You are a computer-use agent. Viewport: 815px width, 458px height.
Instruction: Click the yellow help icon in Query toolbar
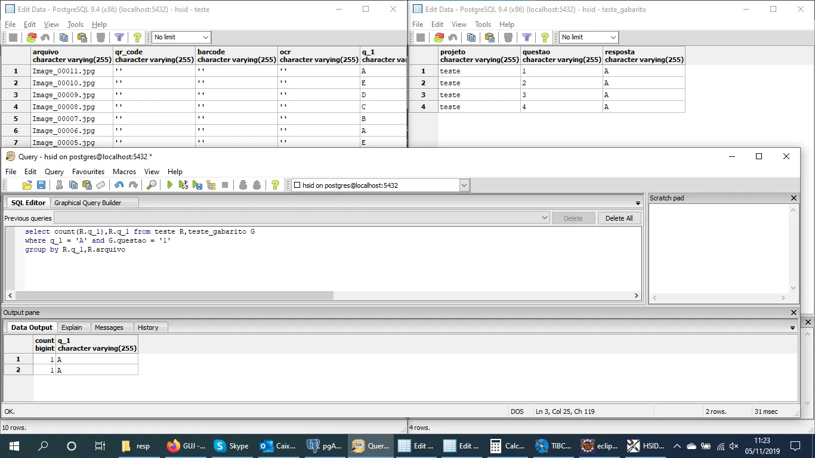(x=275, y=185)
